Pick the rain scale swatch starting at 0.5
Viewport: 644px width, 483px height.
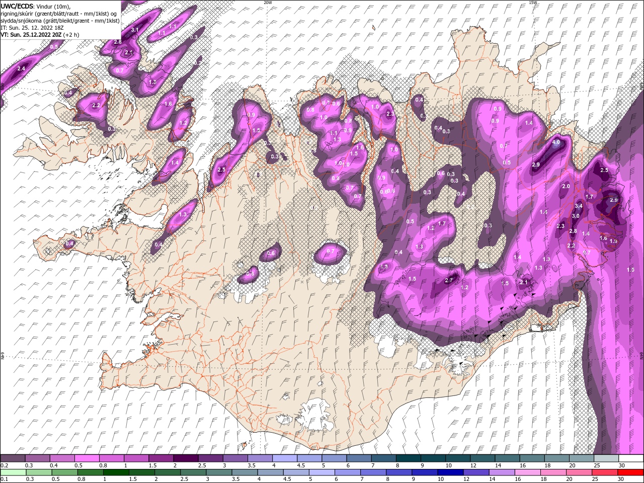coord(65,472)
